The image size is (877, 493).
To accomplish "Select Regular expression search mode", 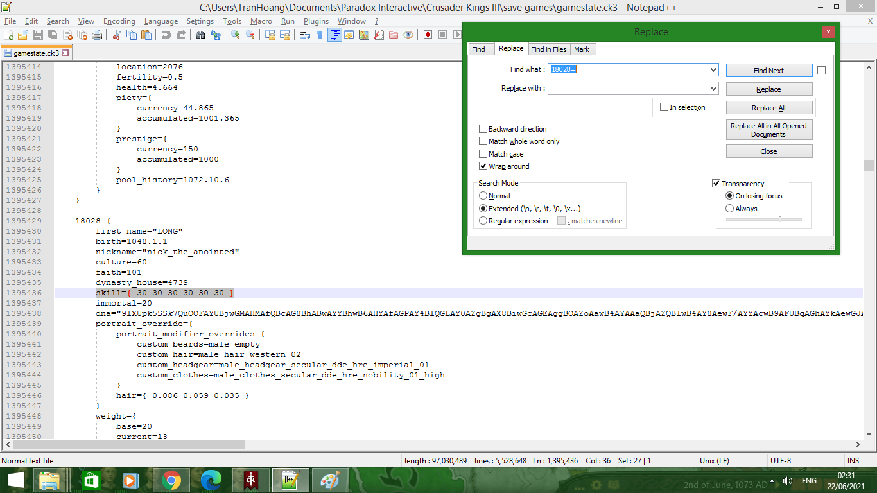I will pyautogui.click(x=483, y=221).
